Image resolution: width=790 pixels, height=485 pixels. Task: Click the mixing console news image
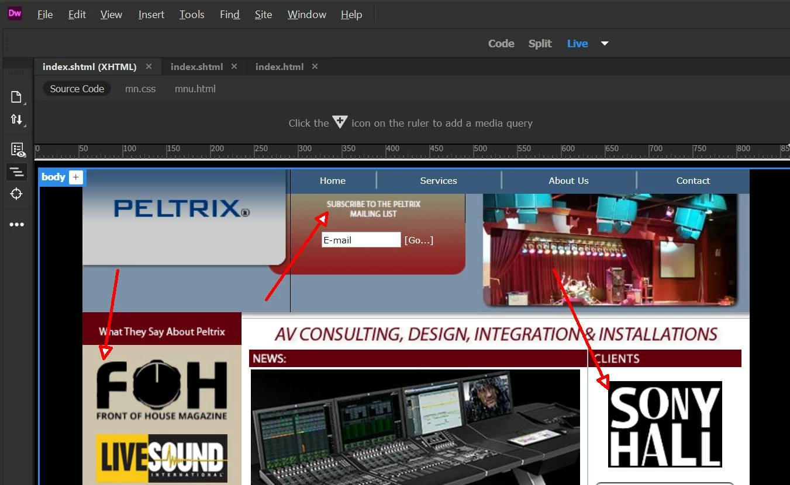click(415, 427)
